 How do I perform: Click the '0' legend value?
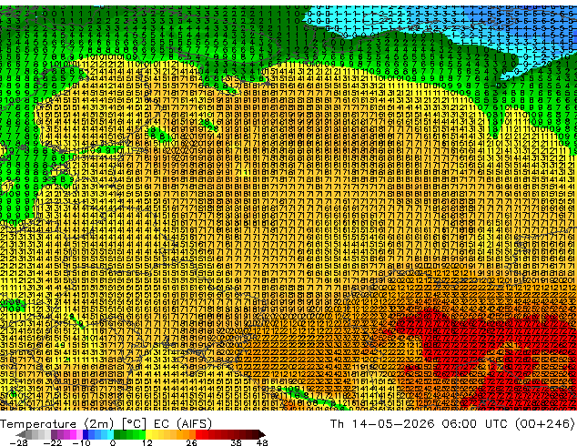click(113, 442)
